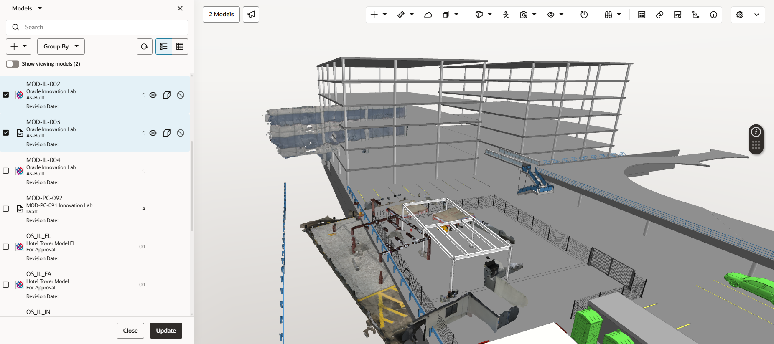This screenshot has height=344, width=774.
Task: Hide MOD-IL-003 using its eye icon
Action: pos(153,133)
